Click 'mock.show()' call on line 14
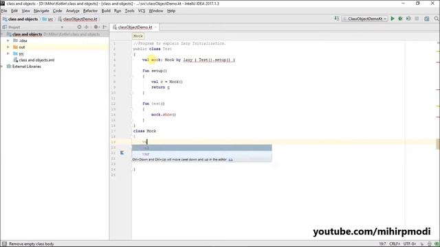 click(x=164, y=115)
